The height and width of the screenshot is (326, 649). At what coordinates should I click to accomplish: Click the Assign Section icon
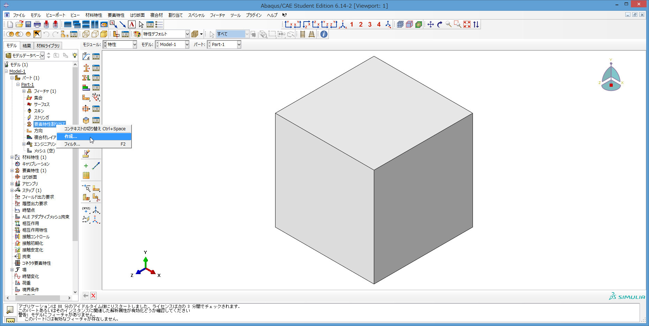(x=86, y=78)
